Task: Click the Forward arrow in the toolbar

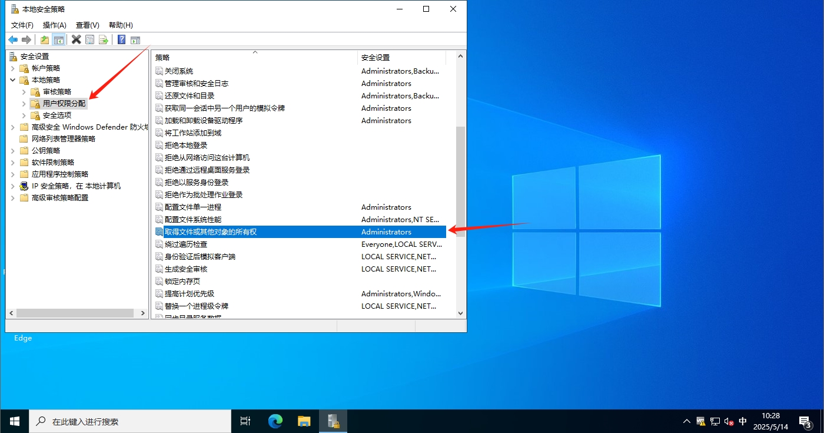Action: (26, 39)
